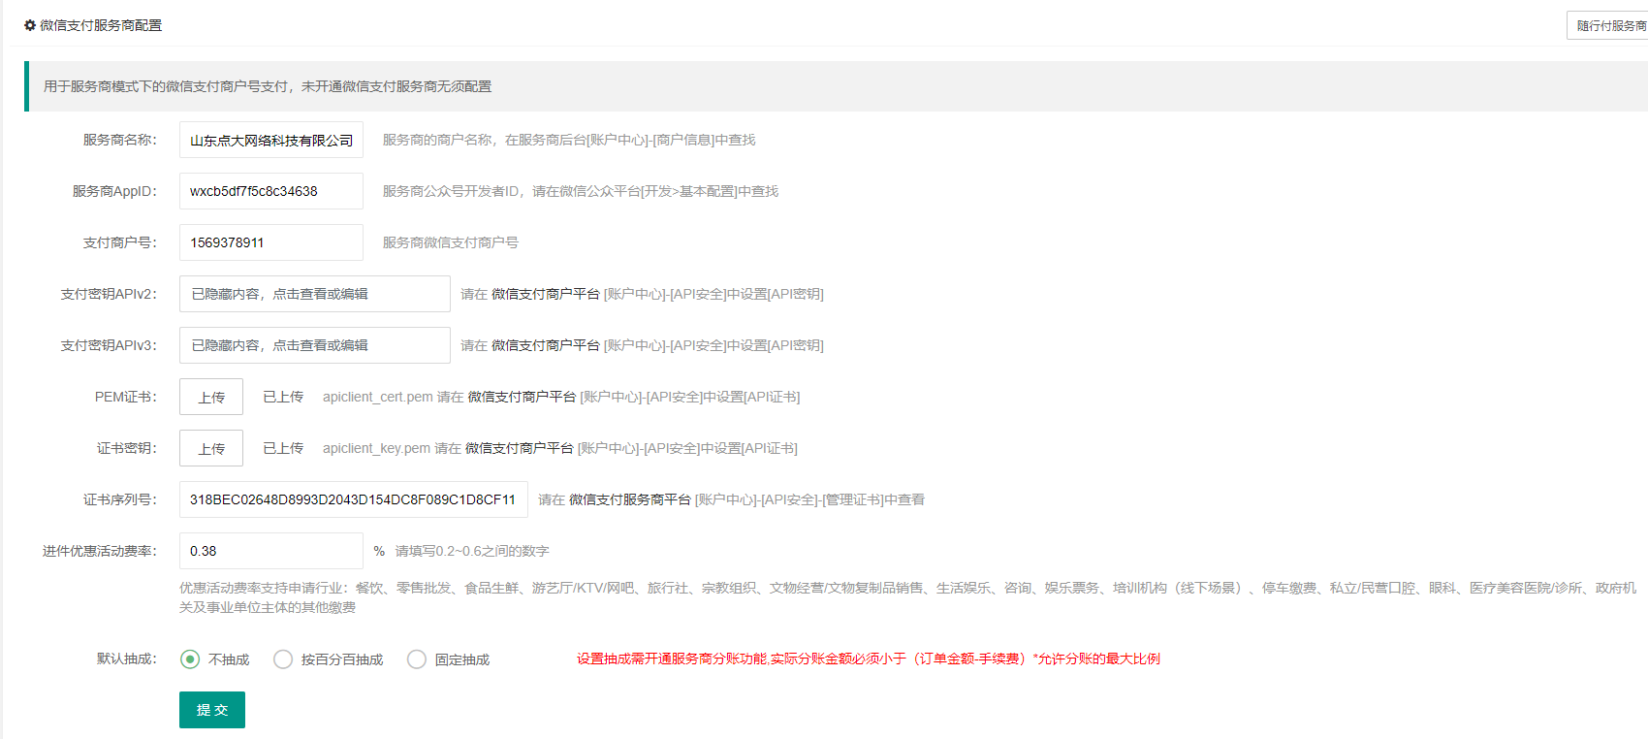
Task: Click the 证书序列号 field label
Action: coord(120,499)
